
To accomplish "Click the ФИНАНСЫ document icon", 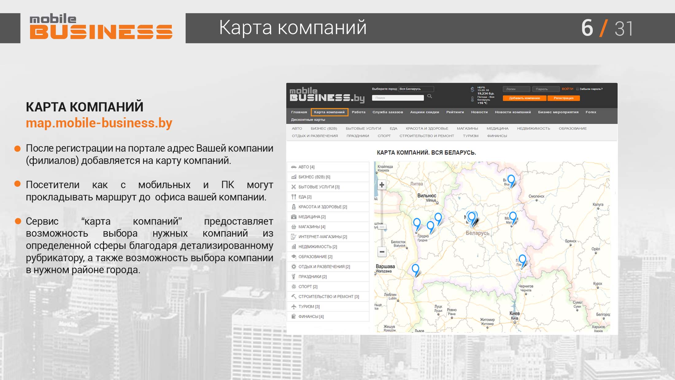I will point(294,316).
